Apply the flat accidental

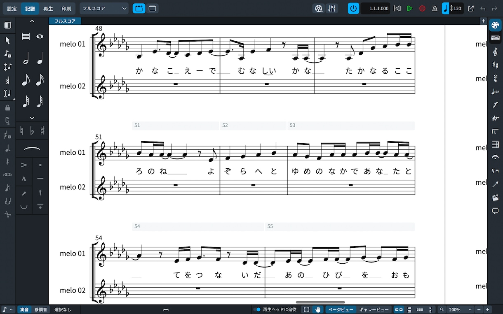(32, 131)
